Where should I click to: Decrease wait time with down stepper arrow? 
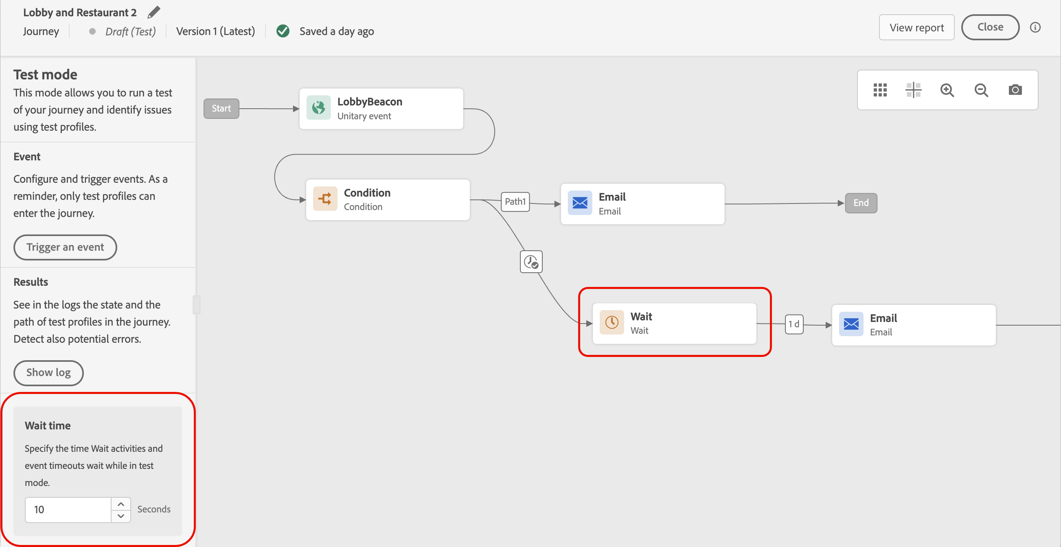tap(121, 516)
